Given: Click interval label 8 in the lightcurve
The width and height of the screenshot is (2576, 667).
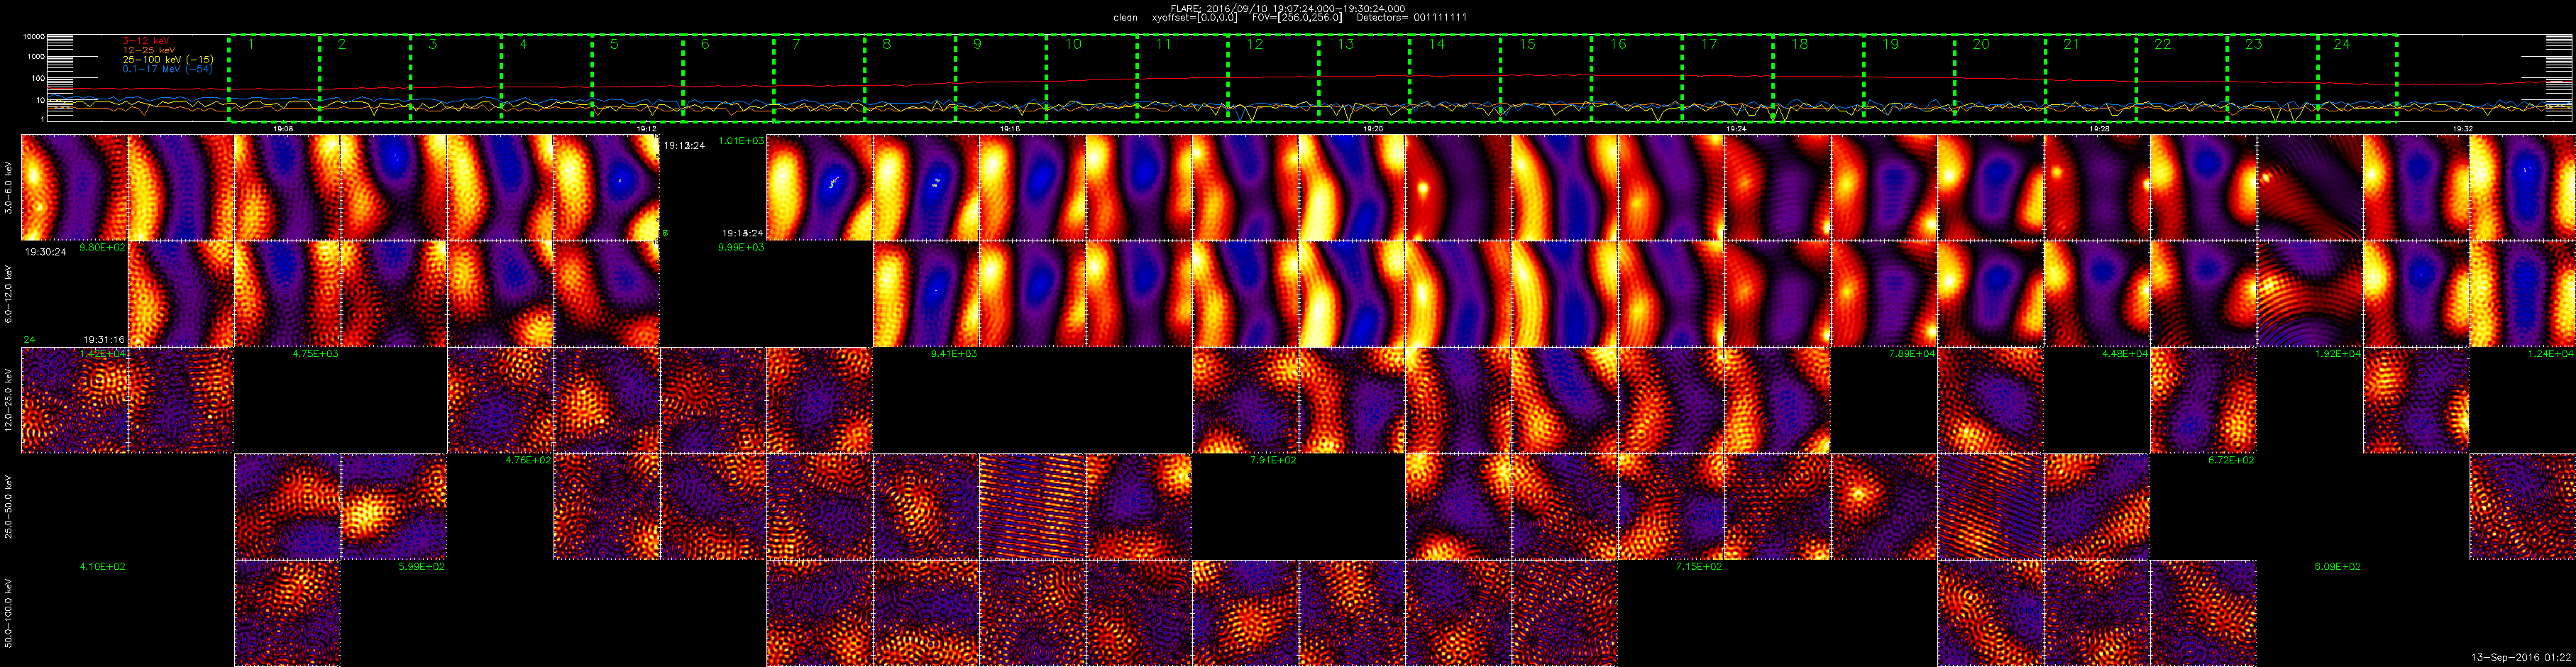Looking at the screenshot, I should coord(887,44).
